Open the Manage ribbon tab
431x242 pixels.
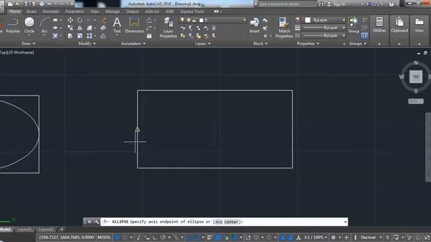(112, 11)
